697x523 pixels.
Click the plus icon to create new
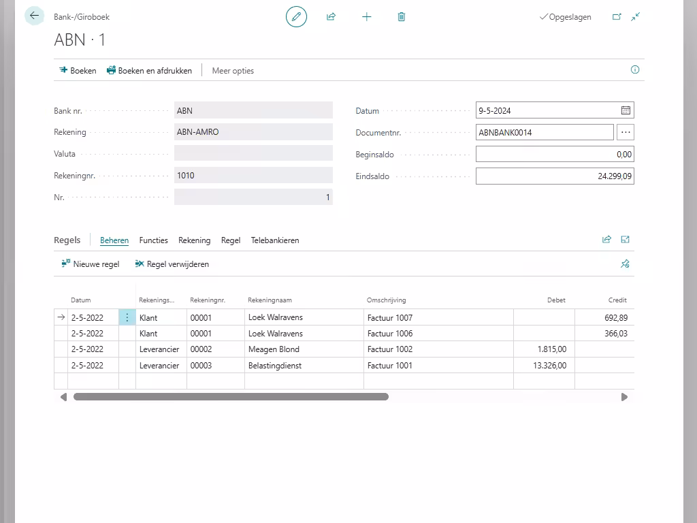click(x=366, y=17)
